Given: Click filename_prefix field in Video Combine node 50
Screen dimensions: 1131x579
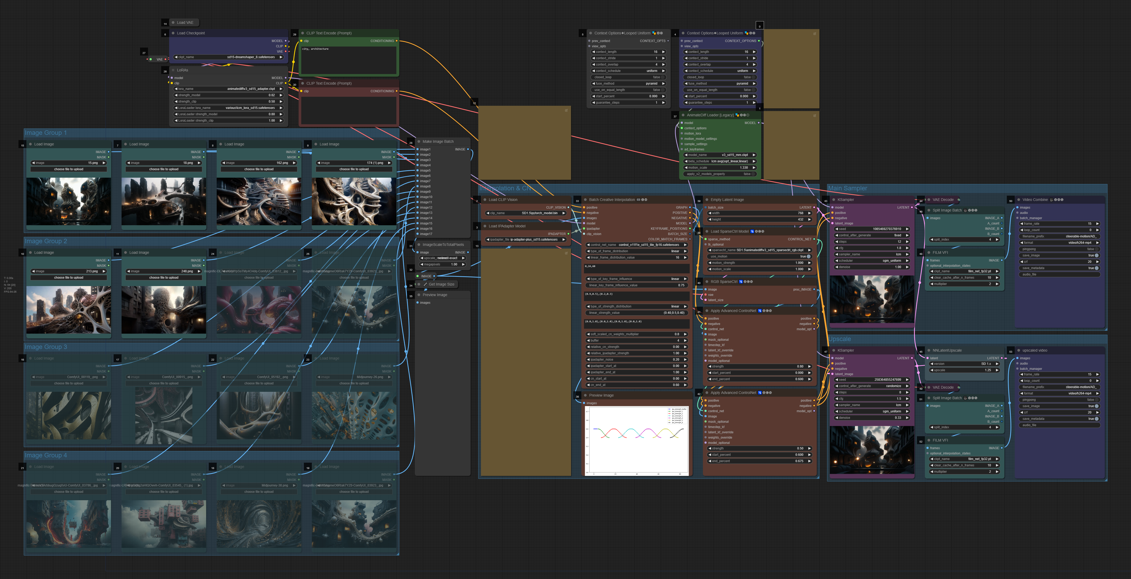Looking at the screenshot, I should tap(1059, 236).
